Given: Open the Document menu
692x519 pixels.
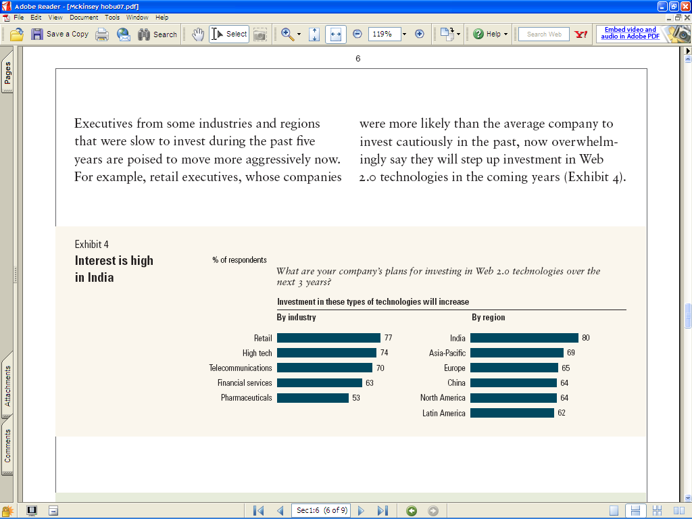Looking at the screenshot, I should tap(84, 18).
